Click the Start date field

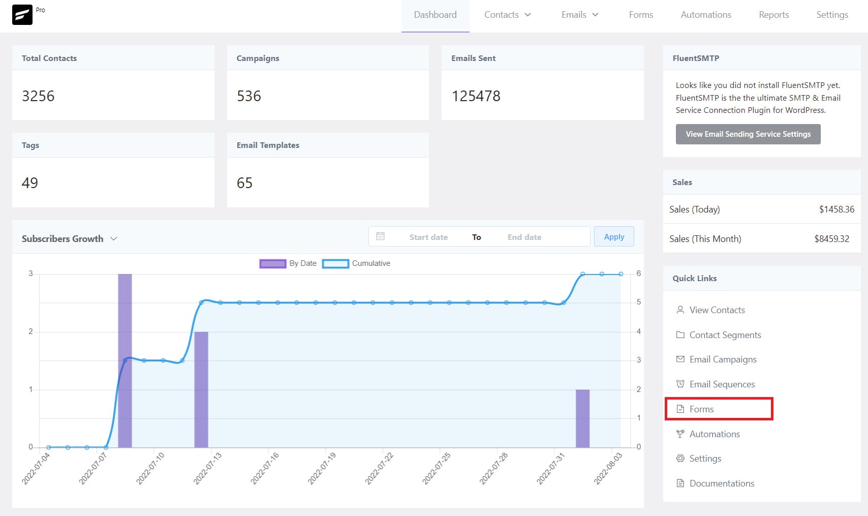point(428,237)
